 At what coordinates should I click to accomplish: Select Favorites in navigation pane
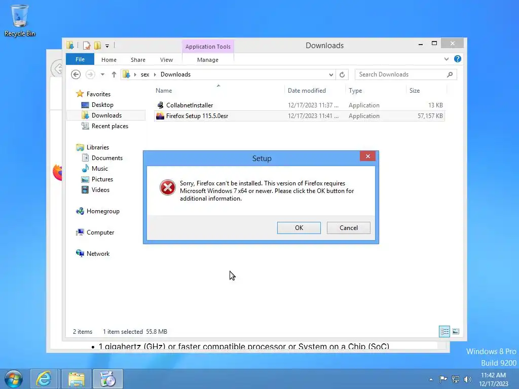pos(98,94)
